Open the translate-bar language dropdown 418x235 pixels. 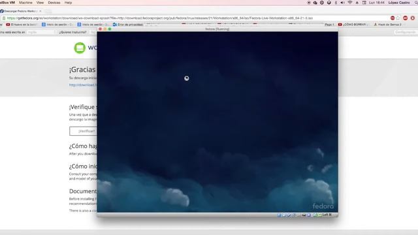[x=42, y=32]
